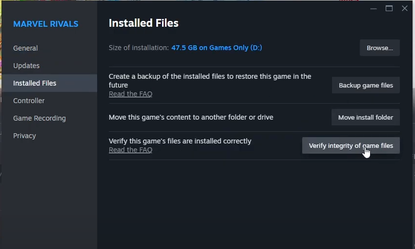Verify integrity of game files

[x=351, y=145]
